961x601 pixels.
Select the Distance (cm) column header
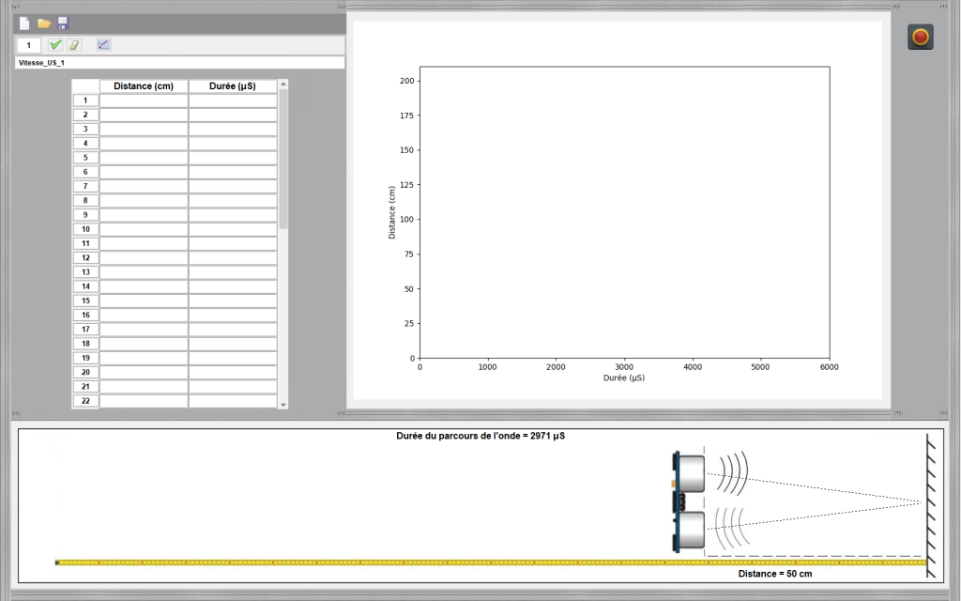click(144, 86)
